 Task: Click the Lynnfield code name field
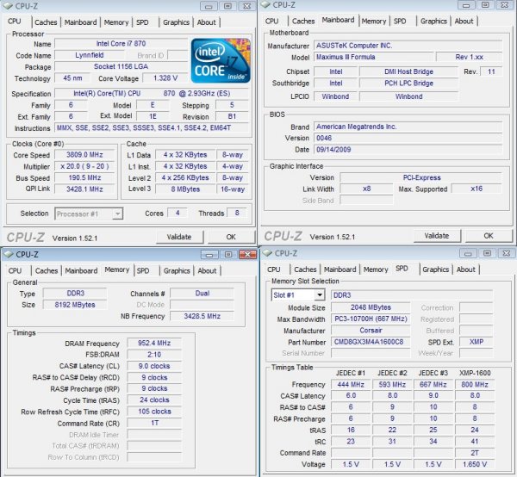coord(90,55)
